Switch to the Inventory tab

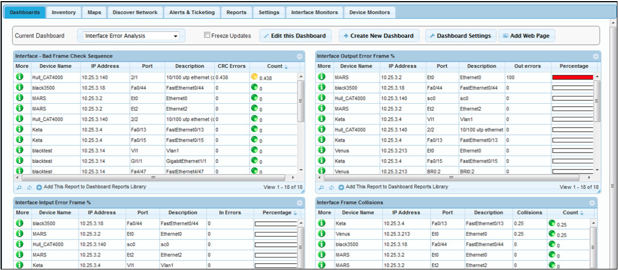pos(64,12)
